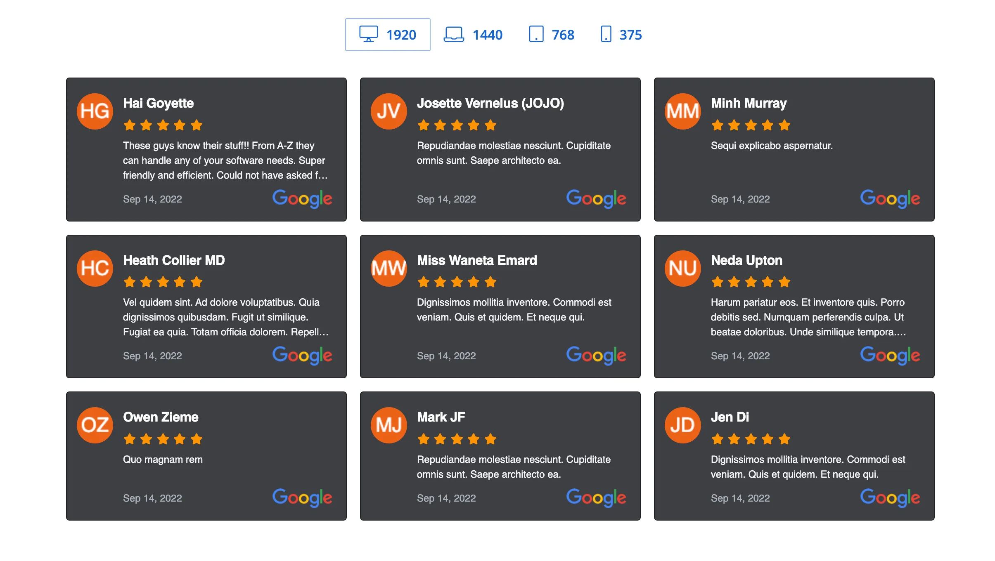Screen dimensions: 995x561
Task: Click the Sep 14, 2022 date in Minh Murray's card
Action: tap(740, 199)
